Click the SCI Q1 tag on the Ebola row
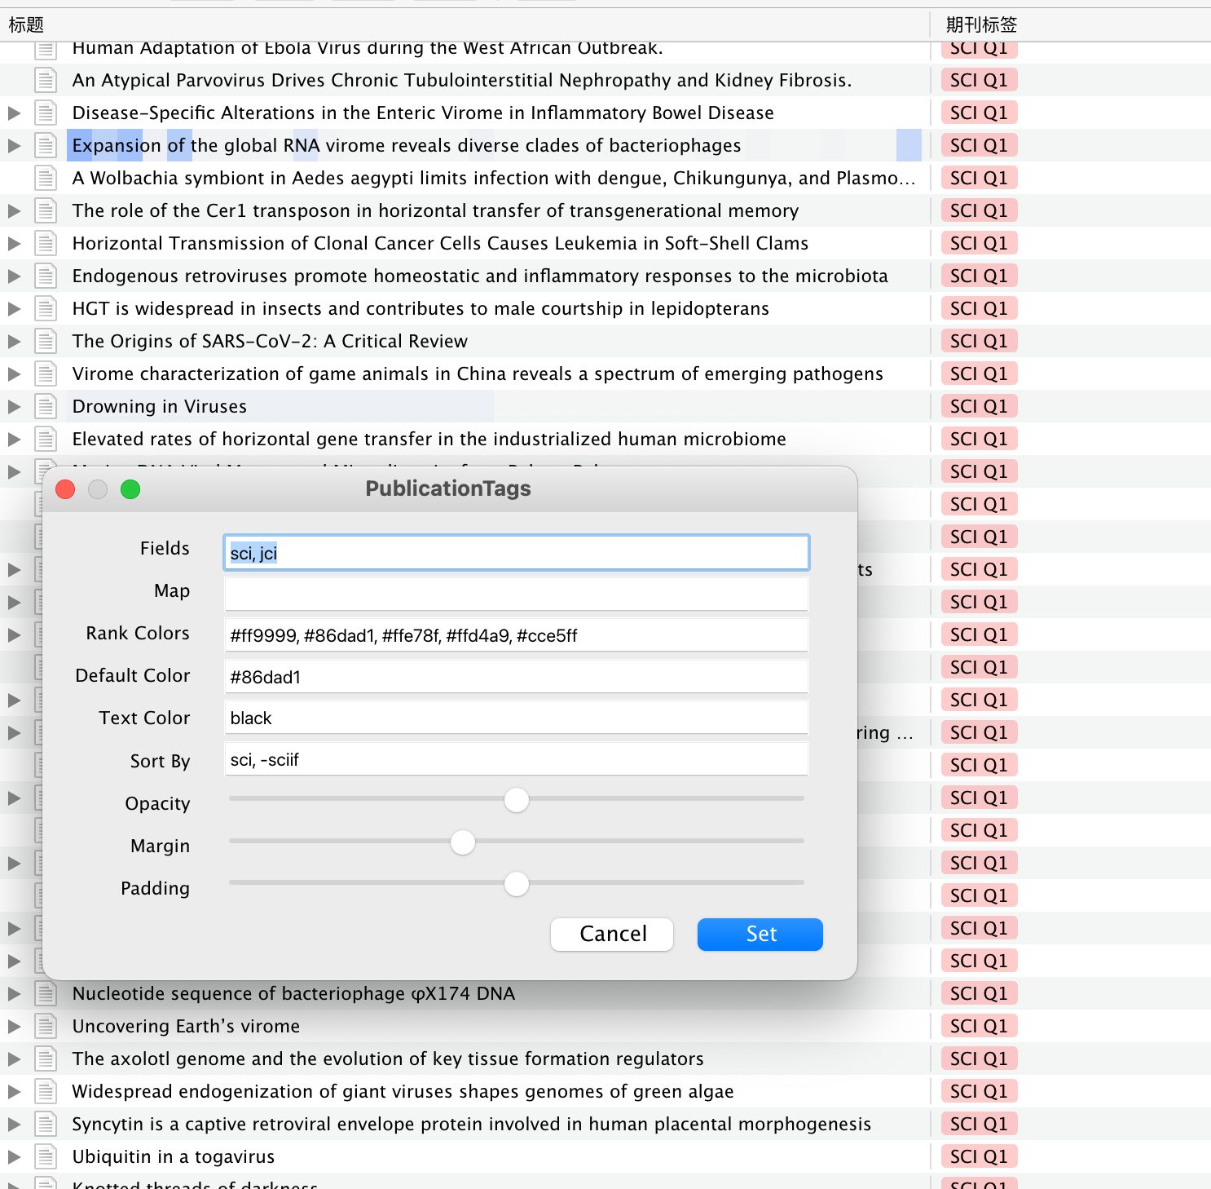Screen dimensions: 1211x1189 [980, 47]
